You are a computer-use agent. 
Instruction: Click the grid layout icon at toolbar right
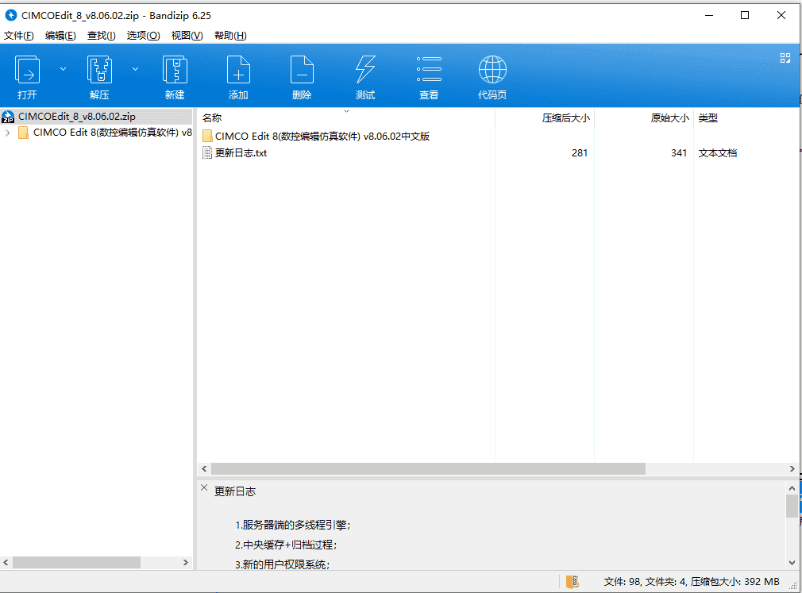pos(785,58)
